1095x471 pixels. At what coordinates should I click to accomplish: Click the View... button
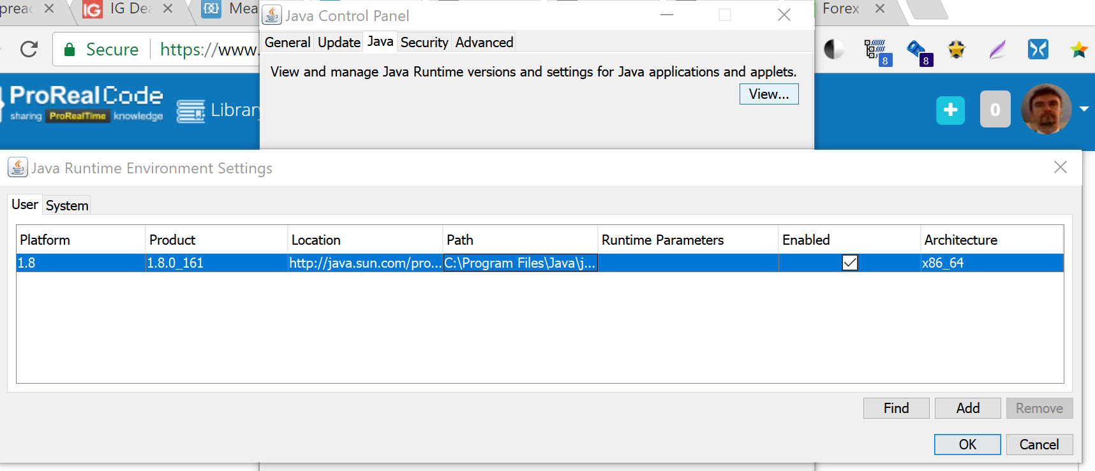pos(769,94)
